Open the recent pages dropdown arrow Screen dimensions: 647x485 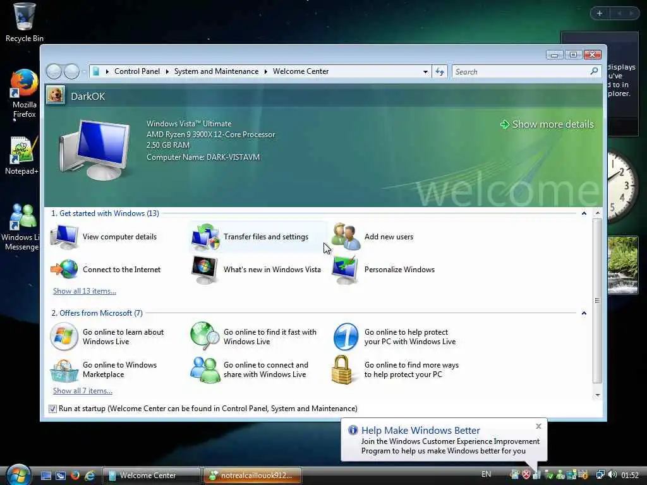pos(84,72)
